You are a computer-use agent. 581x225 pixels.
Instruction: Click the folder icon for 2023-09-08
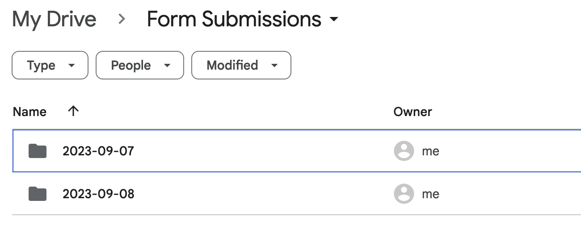(38, 194)
